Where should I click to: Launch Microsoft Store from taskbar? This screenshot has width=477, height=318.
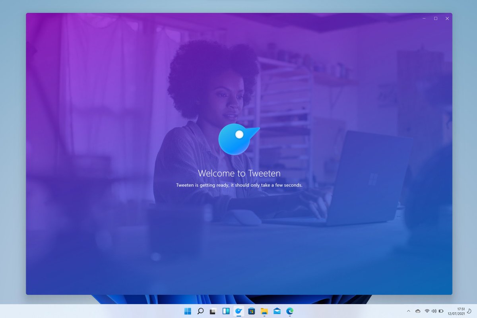click(x=251, y=311)
